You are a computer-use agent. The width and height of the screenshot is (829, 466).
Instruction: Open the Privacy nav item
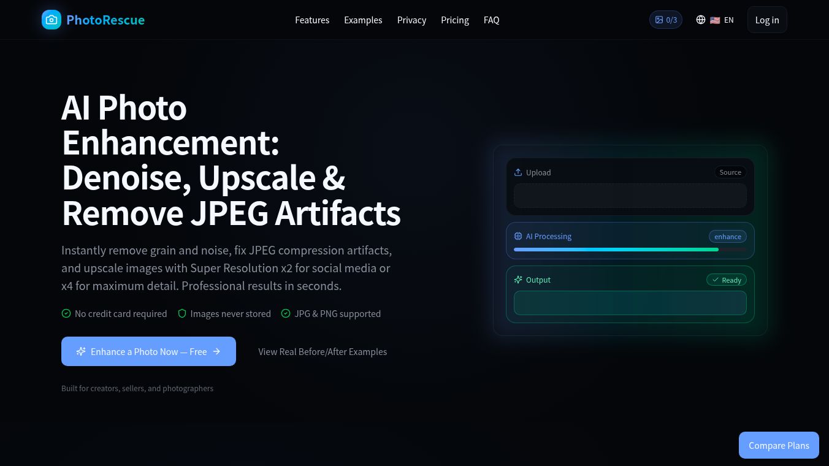pyautogui.click(x=411, y=20)
